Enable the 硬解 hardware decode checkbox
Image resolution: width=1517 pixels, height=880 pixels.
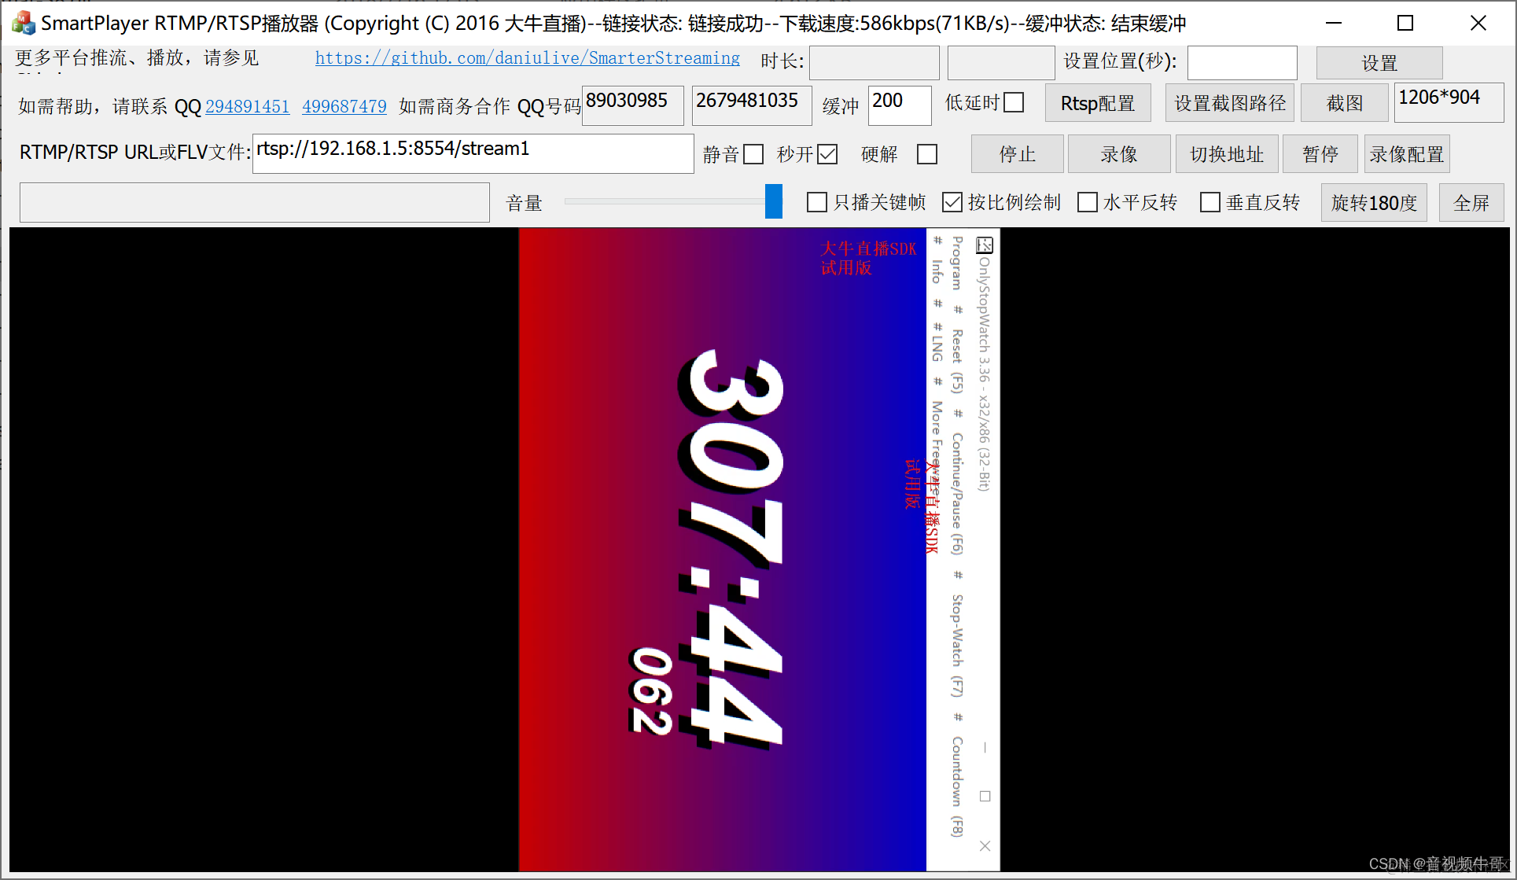927,154
